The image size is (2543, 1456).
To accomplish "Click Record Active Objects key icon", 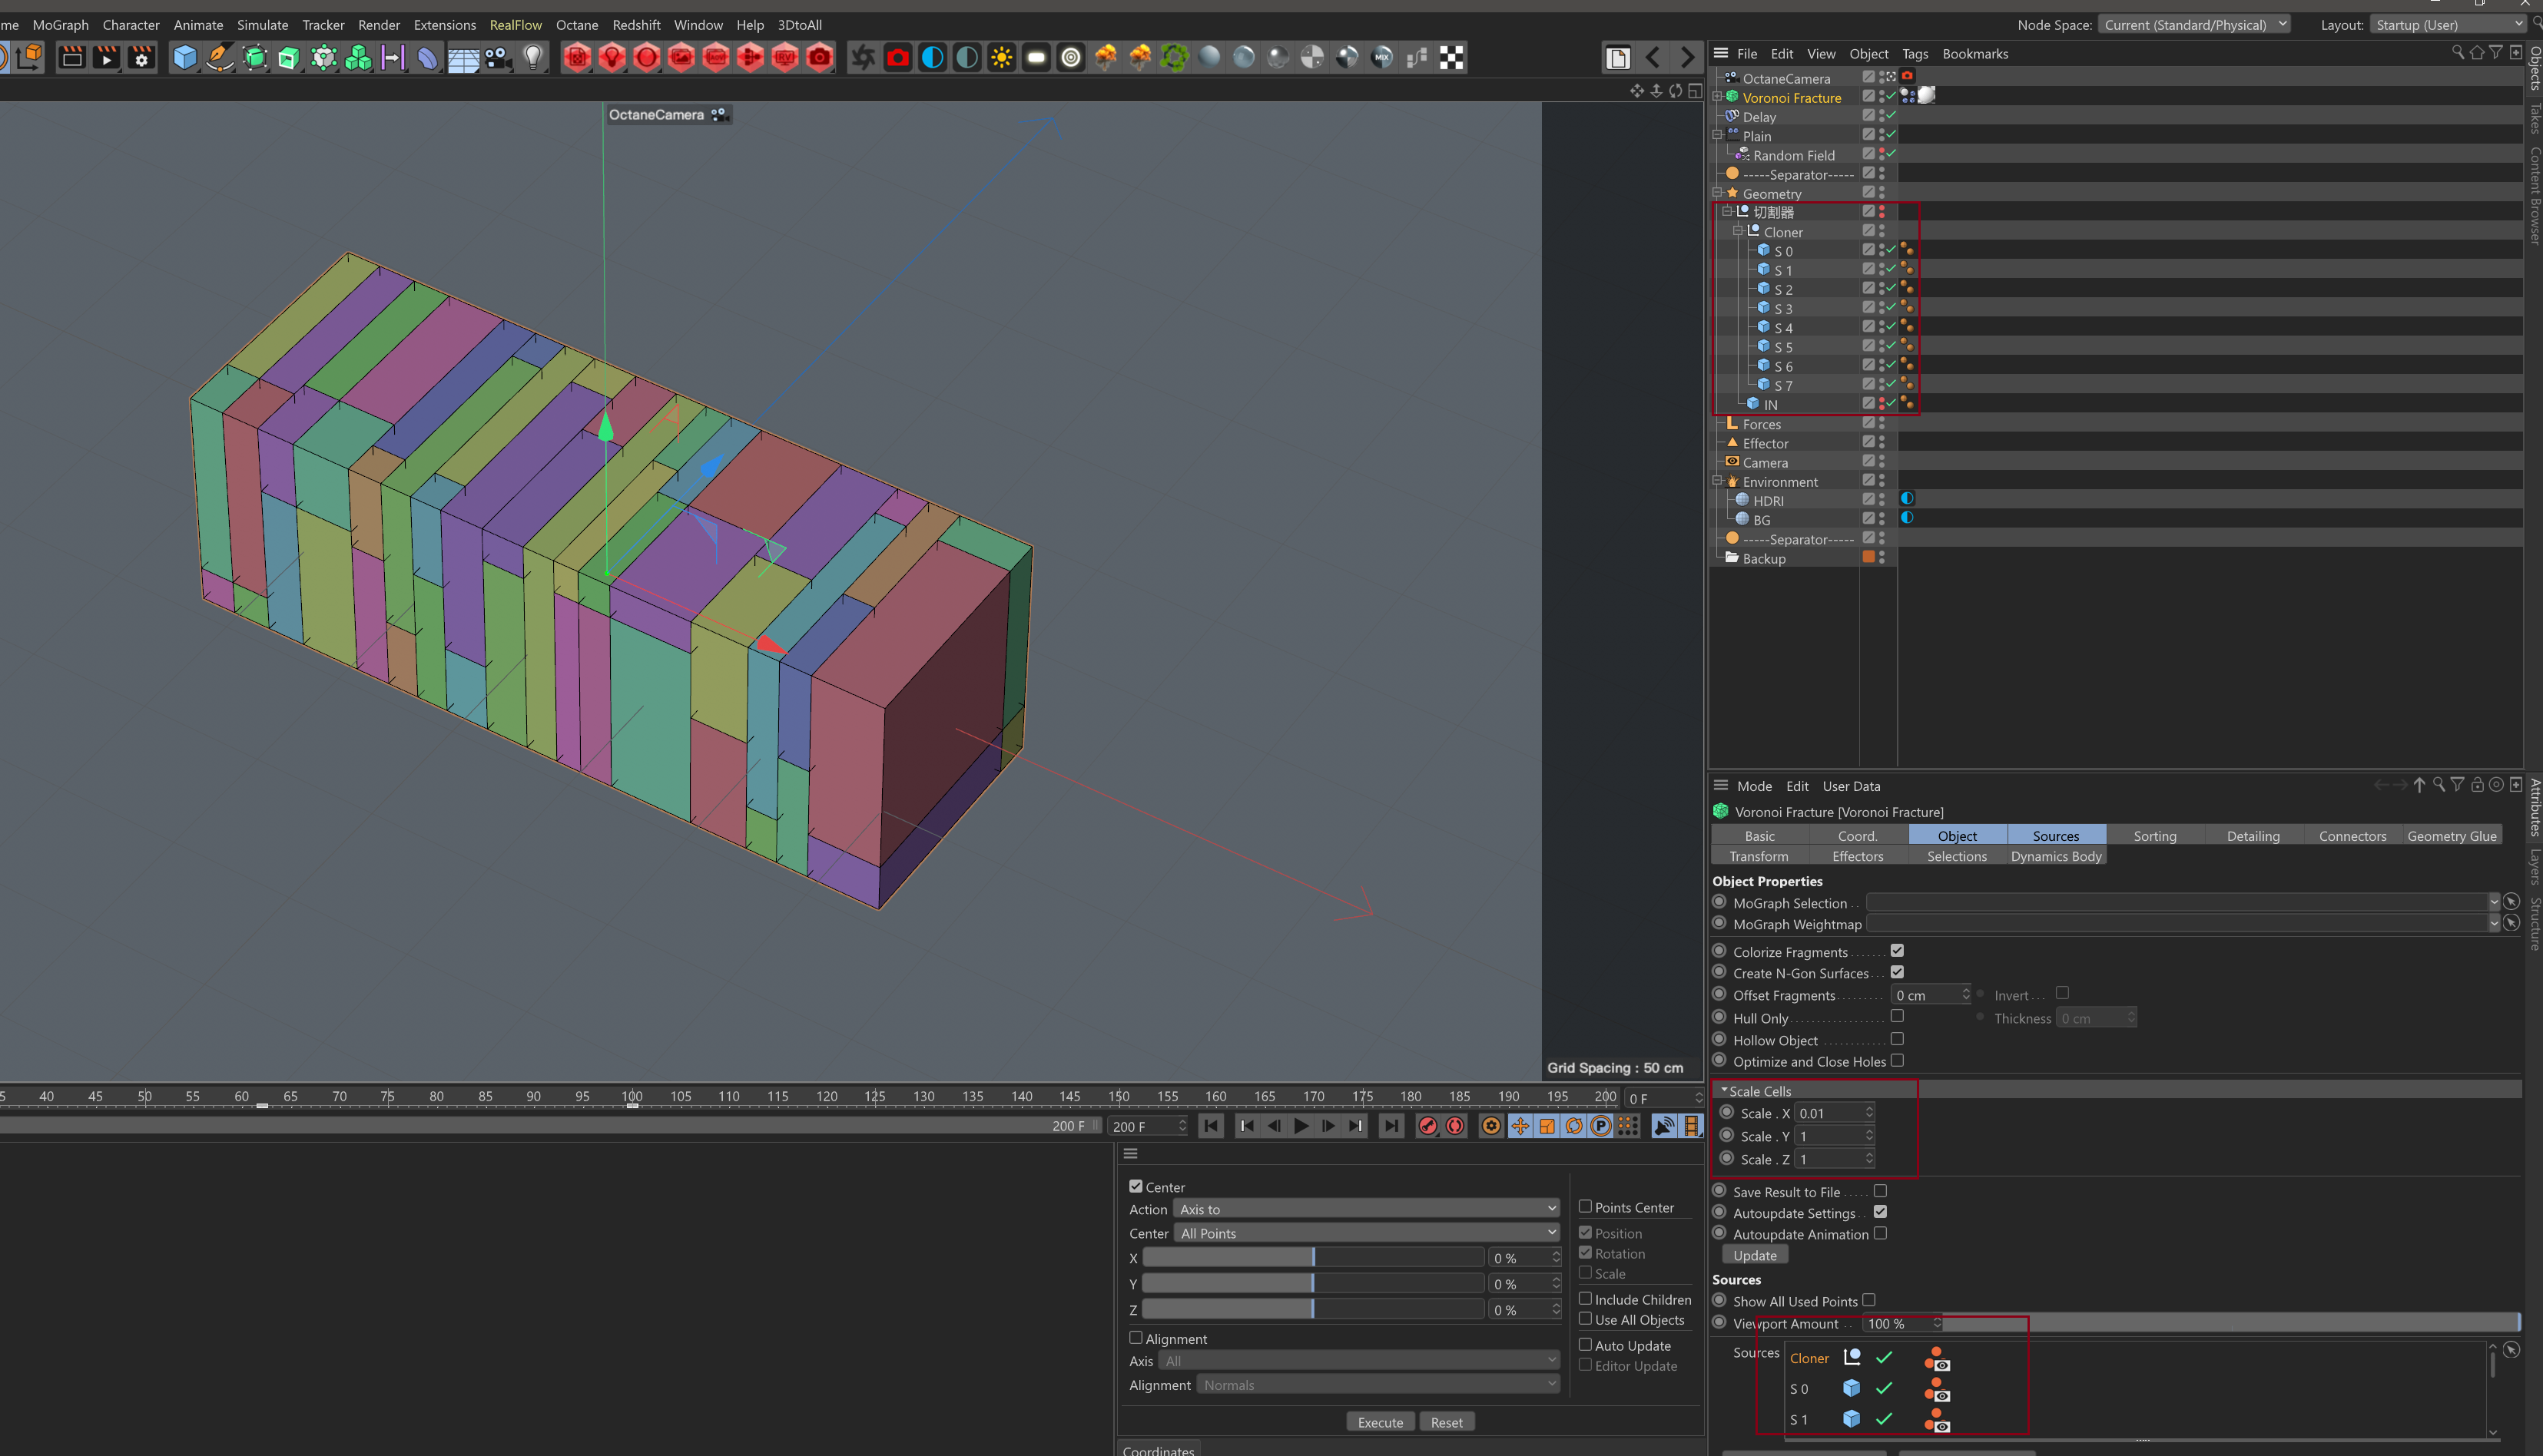I will pos(1427,1126).
